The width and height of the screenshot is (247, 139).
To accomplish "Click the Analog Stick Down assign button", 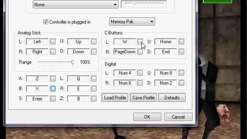I will click(x=94, y=52).
